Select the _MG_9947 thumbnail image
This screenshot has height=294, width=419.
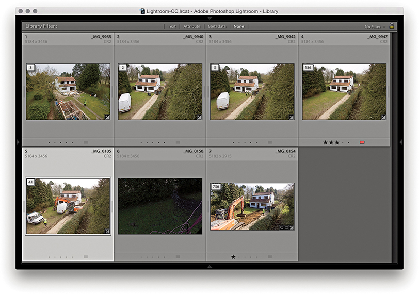click(344, 92)
